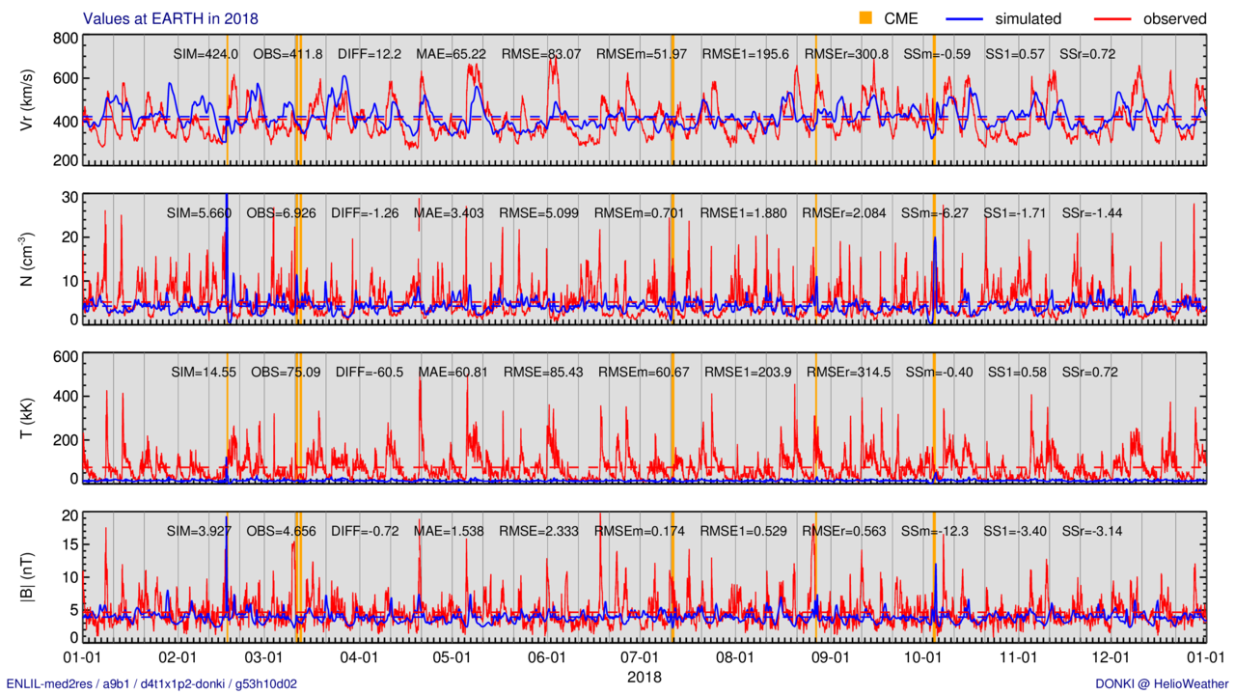This screenshot has height=695, width=1235.
Task: Click the 10-01 date tick label
Action: (x=921, y=657)
